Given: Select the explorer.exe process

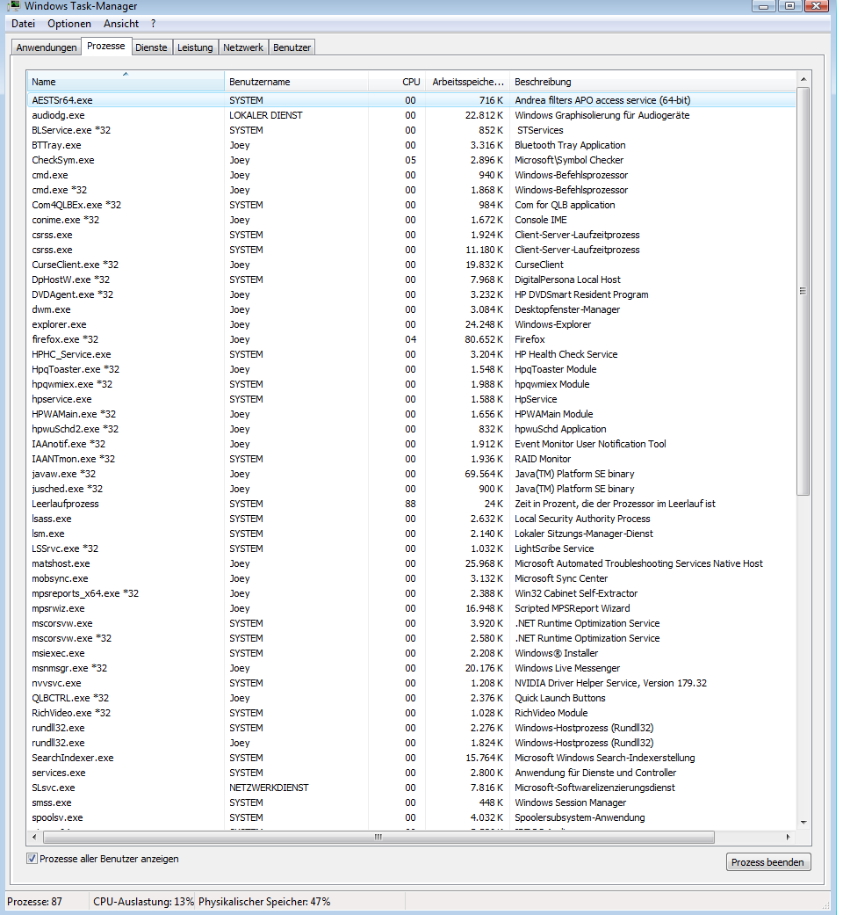Looking at the screenshot, I should pyautogui.click(x=412, y=324).
